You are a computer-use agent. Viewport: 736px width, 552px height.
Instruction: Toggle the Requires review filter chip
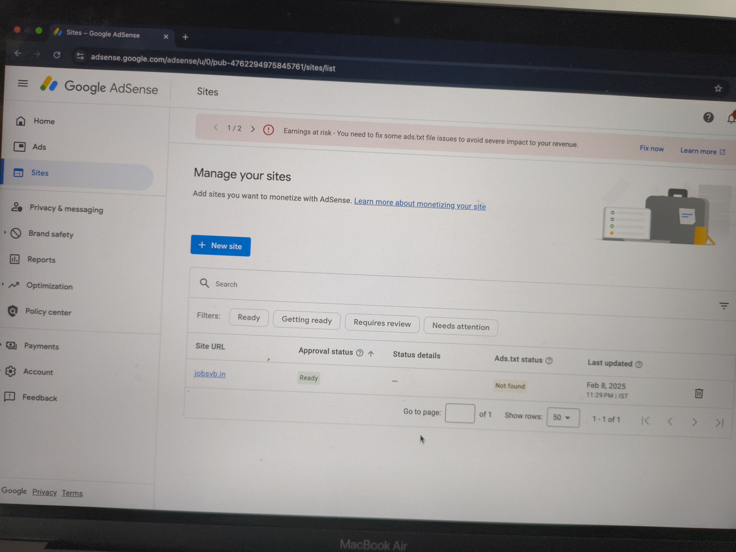tap(382, 323)
